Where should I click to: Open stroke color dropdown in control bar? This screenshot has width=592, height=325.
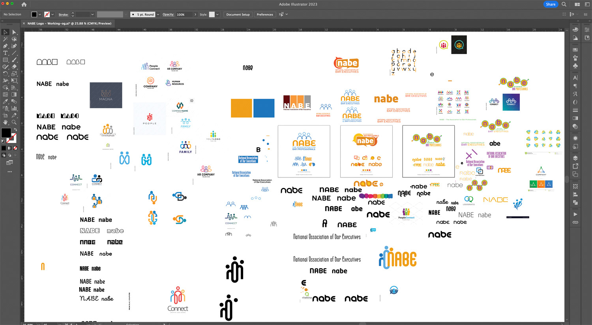point(52,15)
